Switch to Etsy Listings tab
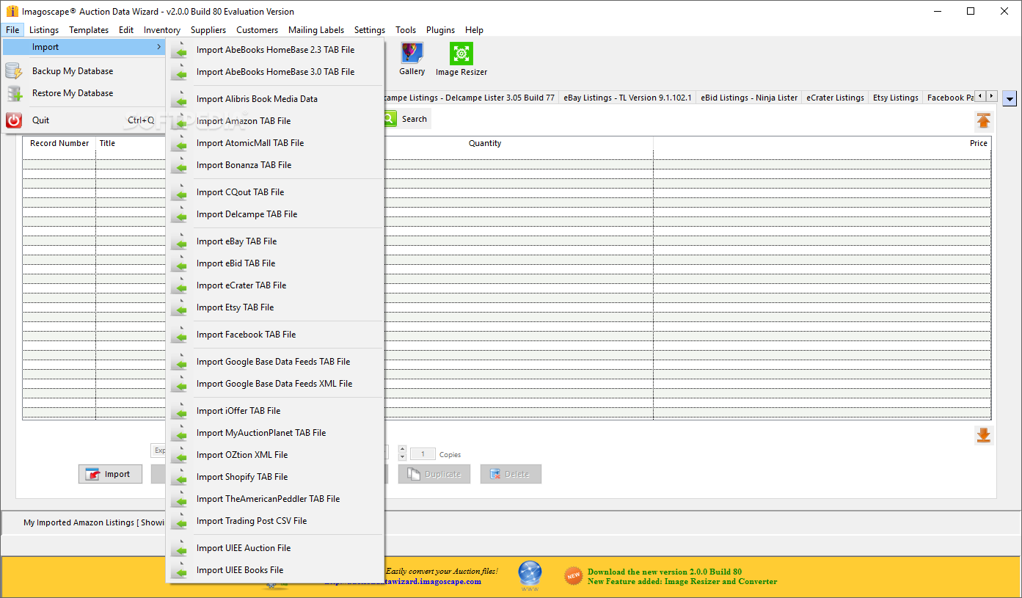This screenshot has width=1022, height=598. click(895, 98)
